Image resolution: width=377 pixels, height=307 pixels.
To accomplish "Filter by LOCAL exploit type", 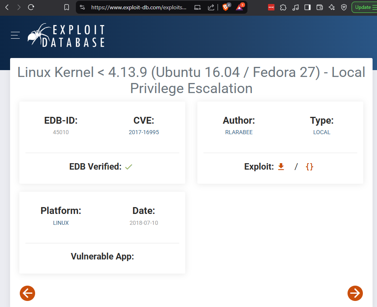I will (322, 132).
